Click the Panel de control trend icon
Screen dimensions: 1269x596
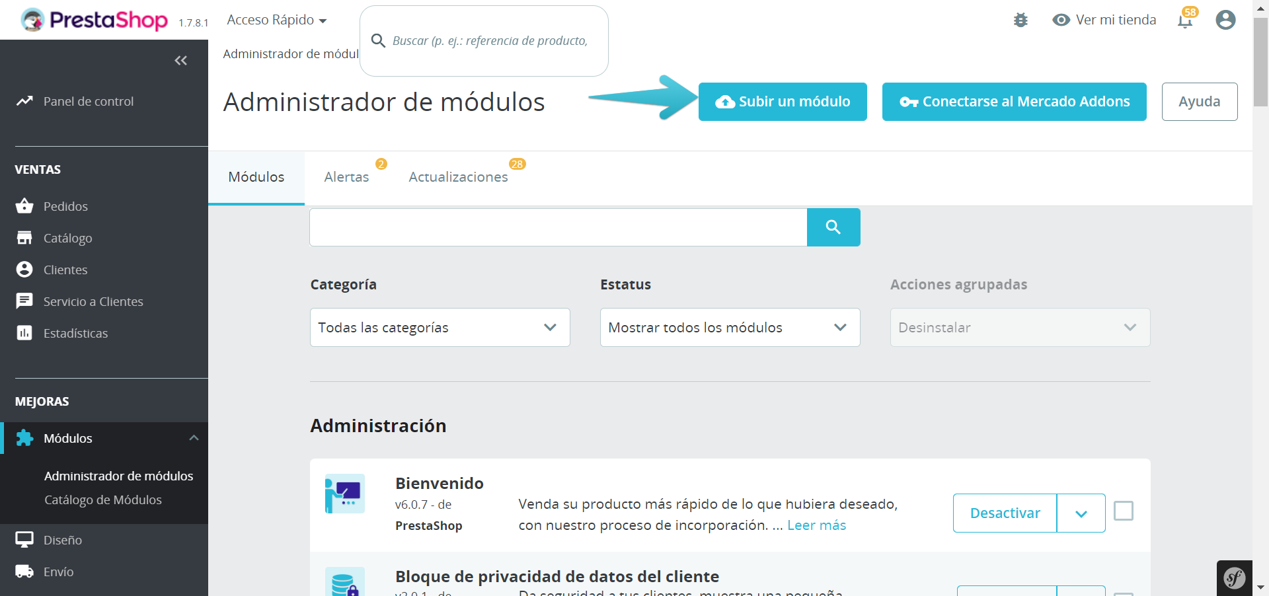coord(24,101)
